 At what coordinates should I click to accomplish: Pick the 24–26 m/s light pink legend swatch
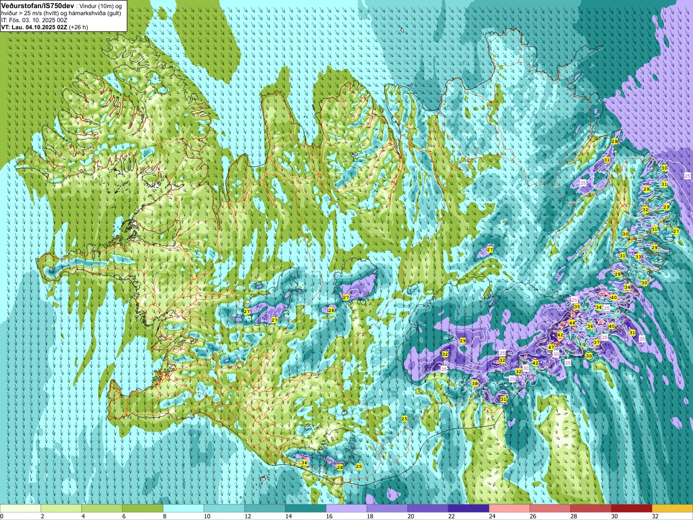509,509
